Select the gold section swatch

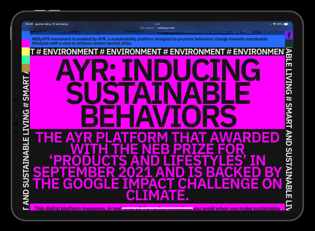tap(26, 68)
